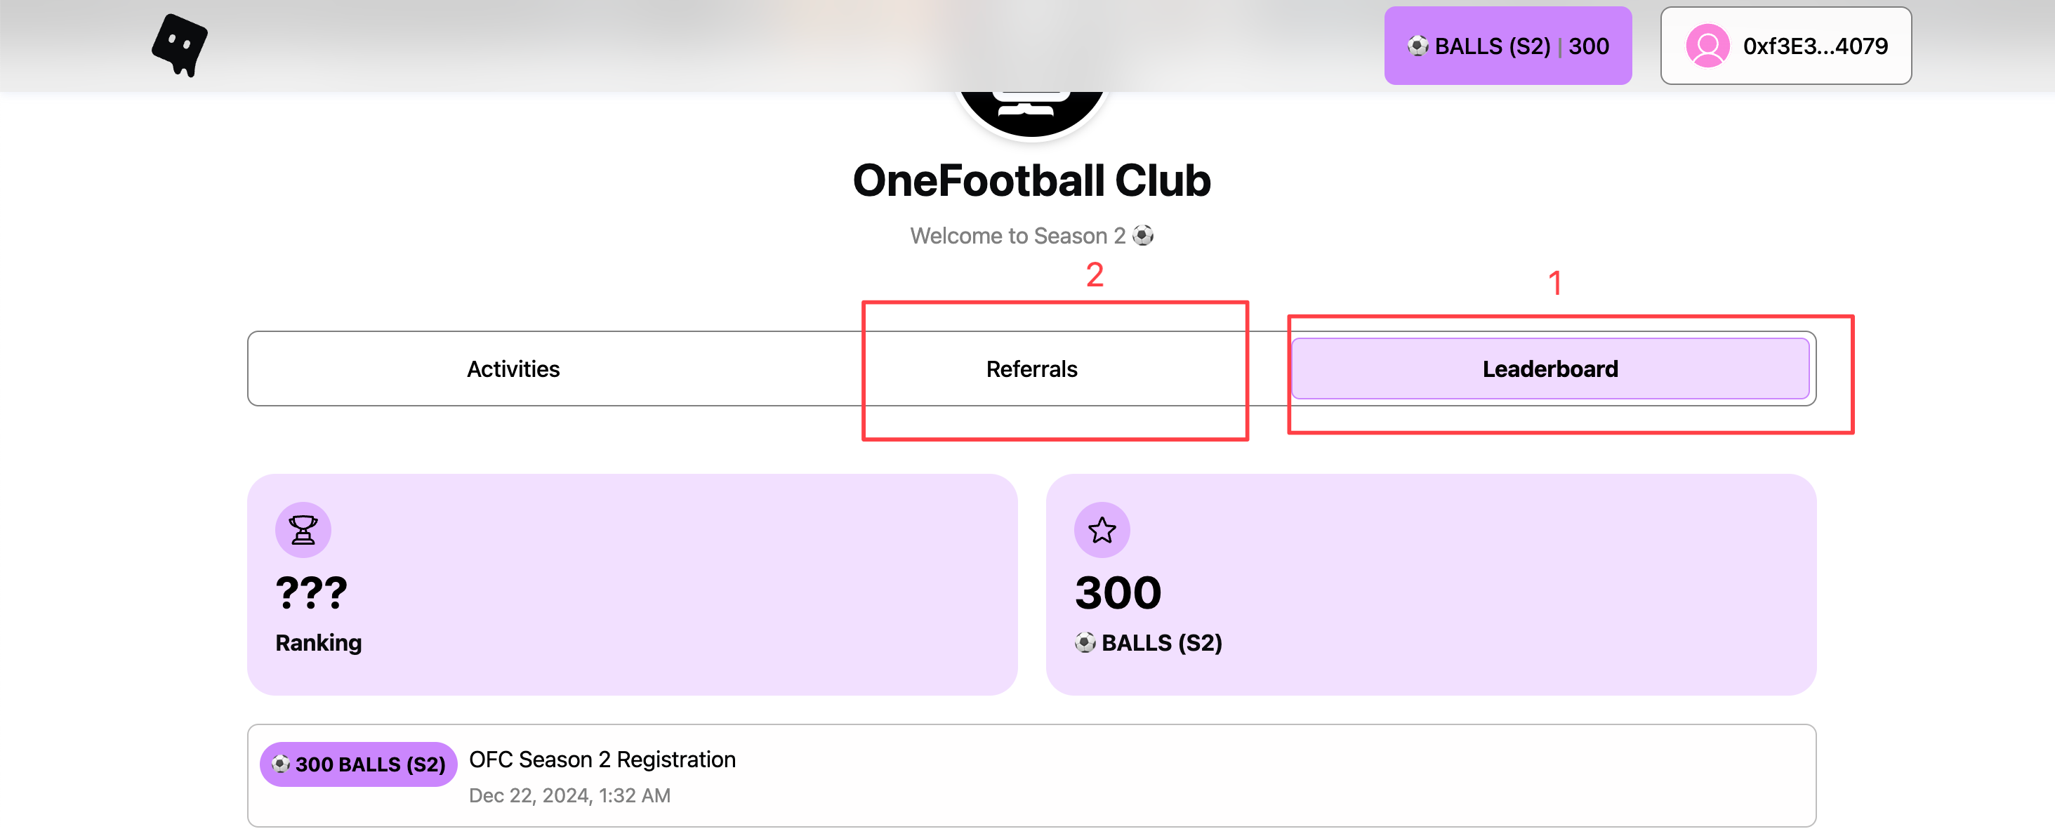
Task: Select the Leaderboard tab
Action: [x=1549, y=369]
